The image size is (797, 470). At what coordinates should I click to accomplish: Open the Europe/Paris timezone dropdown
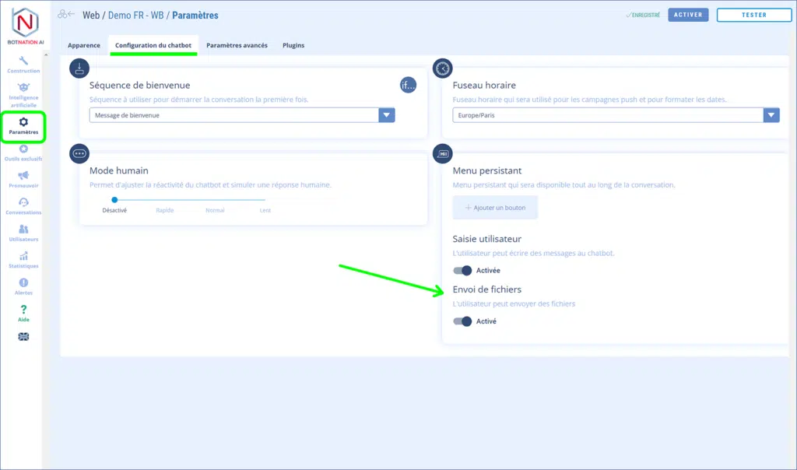pos(771,115)
